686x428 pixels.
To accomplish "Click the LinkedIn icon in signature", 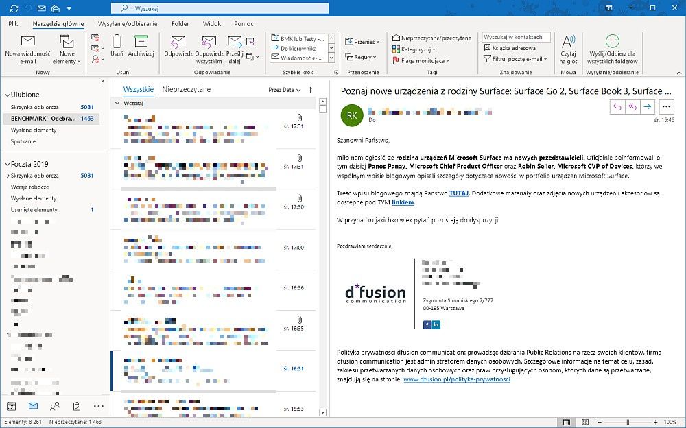I will tap(436, 324).
